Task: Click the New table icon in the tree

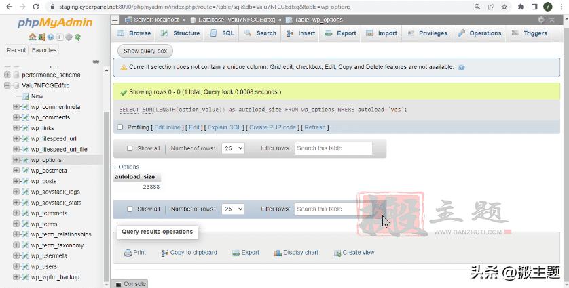Action: point(25,96)
